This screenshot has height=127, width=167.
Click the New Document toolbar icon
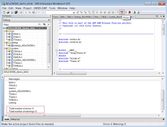(x=4, y=12)
